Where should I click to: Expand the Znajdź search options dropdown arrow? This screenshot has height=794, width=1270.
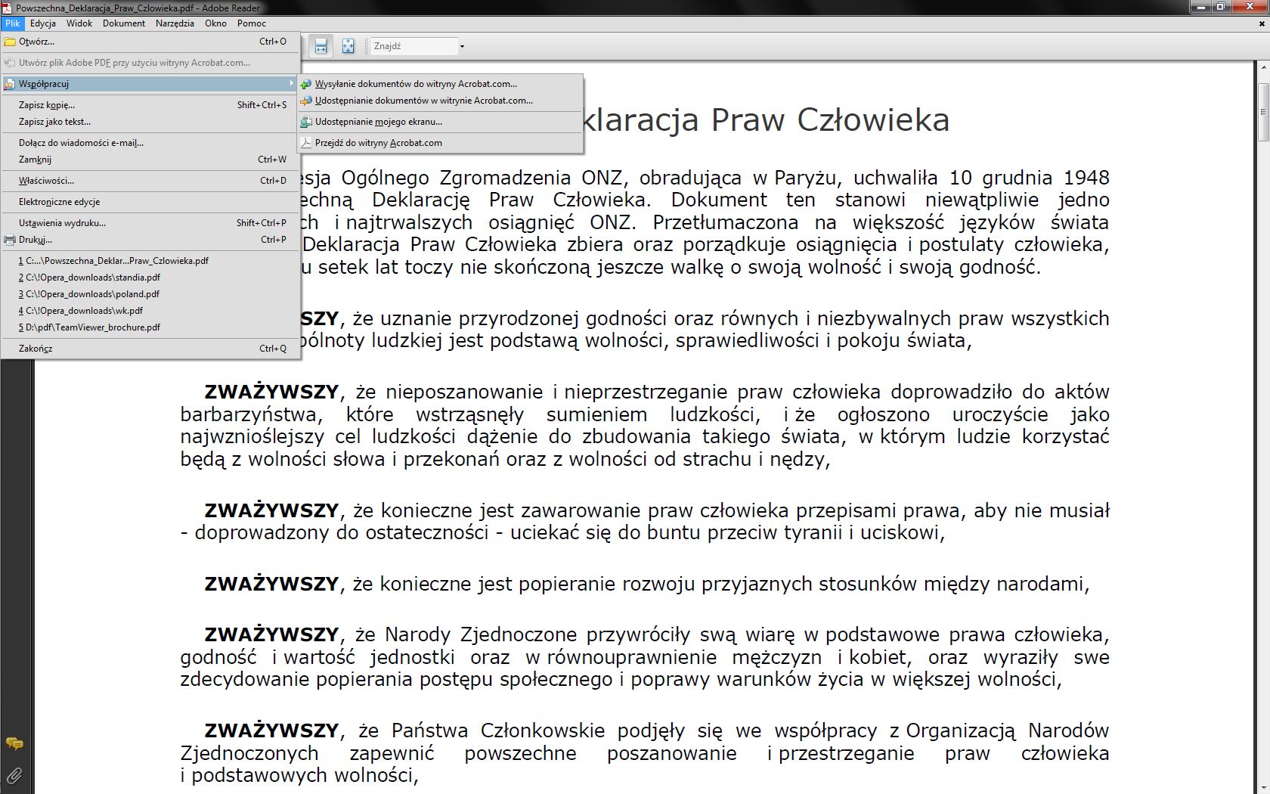[x=462, y=46]
